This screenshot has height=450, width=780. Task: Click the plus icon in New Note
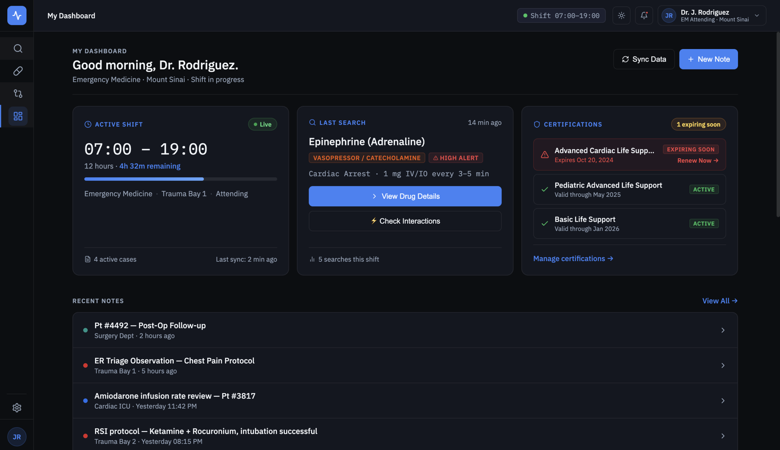(x=690, y=59)
